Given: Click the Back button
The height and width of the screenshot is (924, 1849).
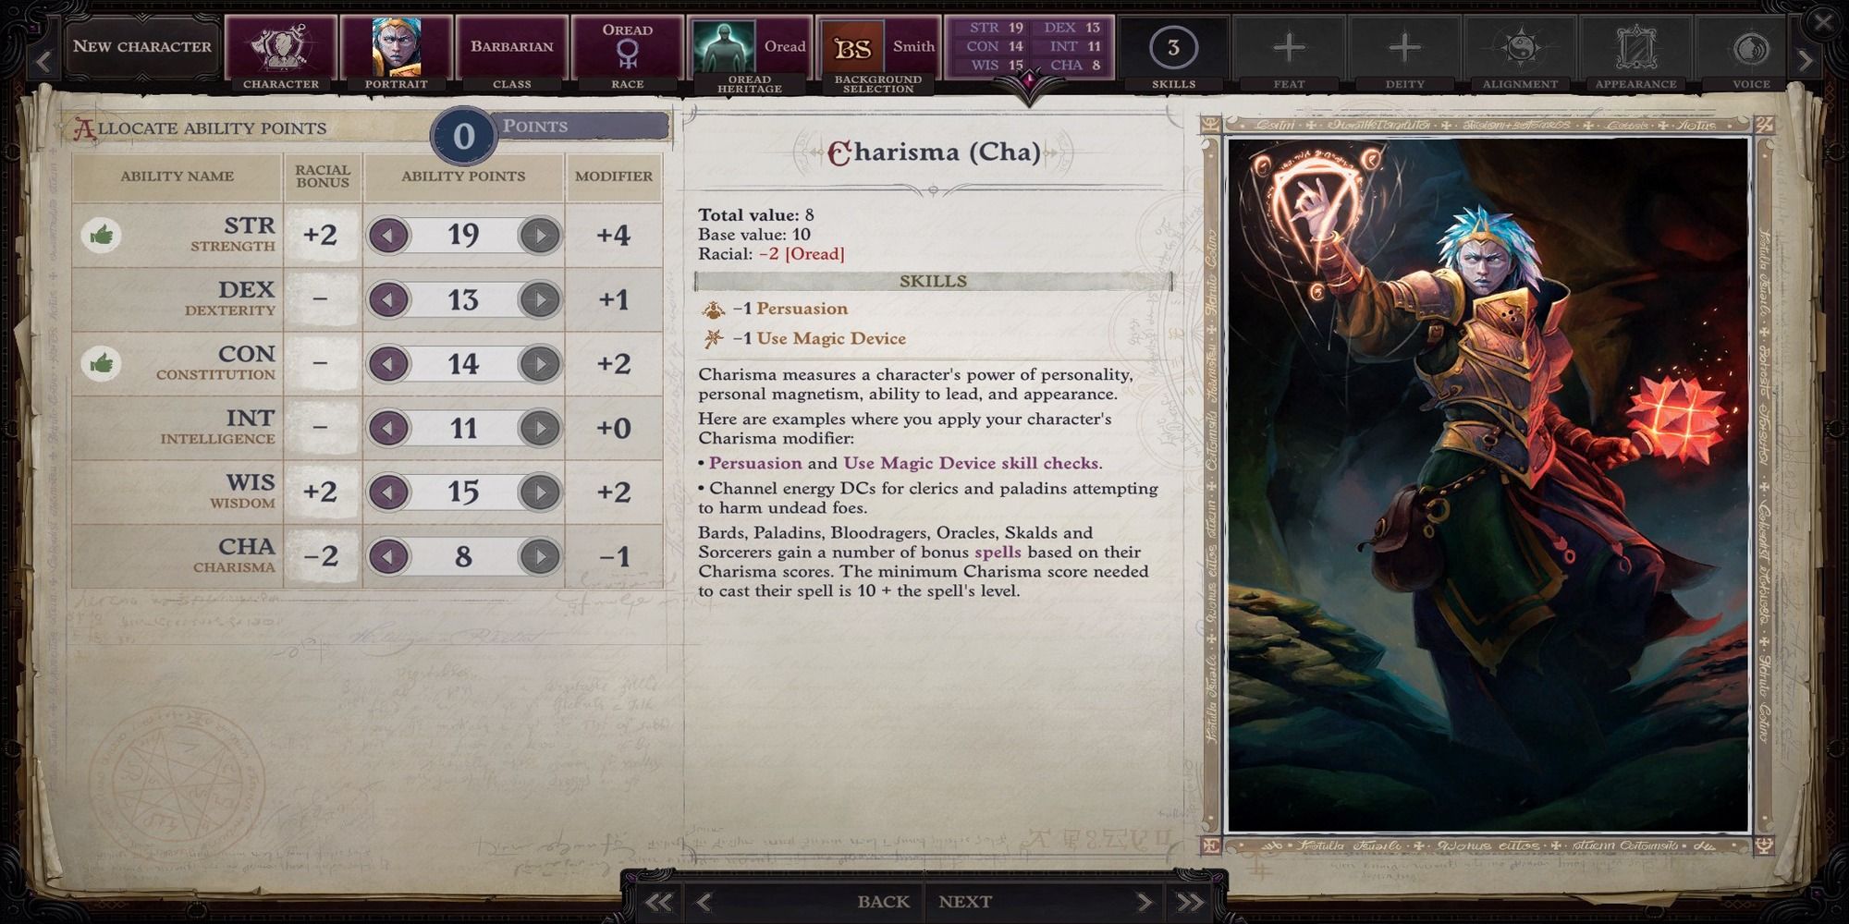Looking at the screenshot, I should click(883, 902).
